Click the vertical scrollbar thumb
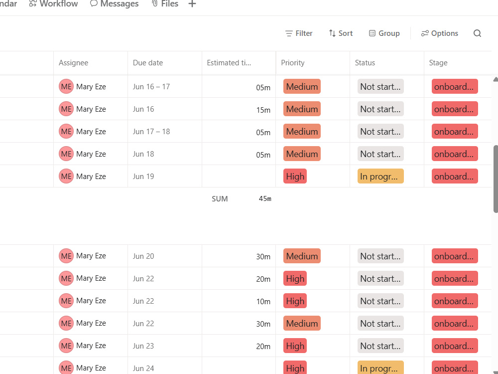The image size is (498, 374). 496,179
